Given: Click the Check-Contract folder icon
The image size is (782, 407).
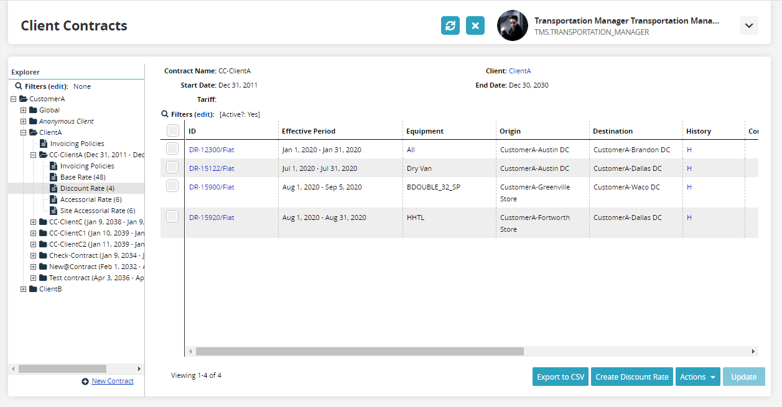Looking at the screenshot, I should (x=43, y=255).
